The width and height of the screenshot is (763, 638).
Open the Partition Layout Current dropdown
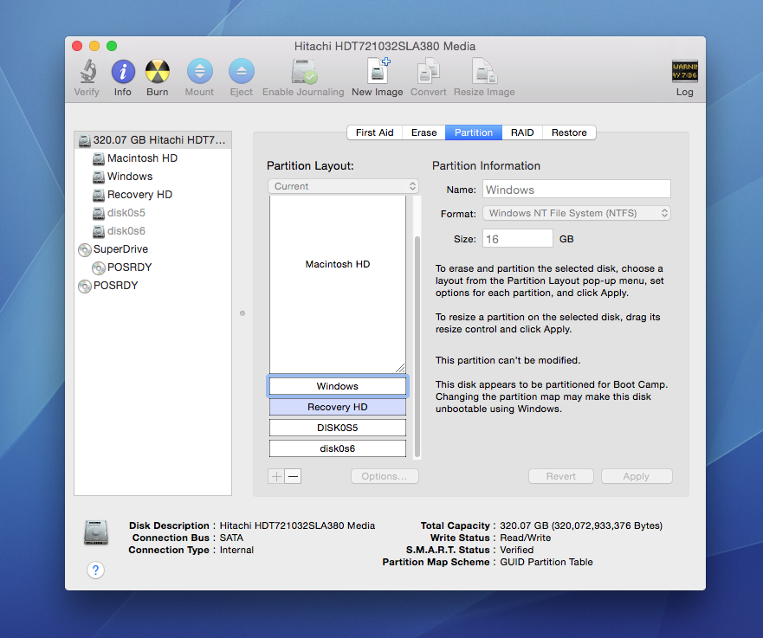pos(343,186)
